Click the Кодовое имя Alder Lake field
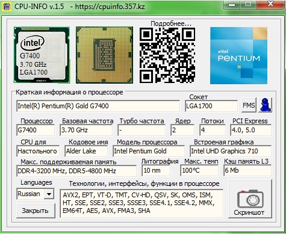The height and width of the screenshot is (234, 286). click(86, 151)
